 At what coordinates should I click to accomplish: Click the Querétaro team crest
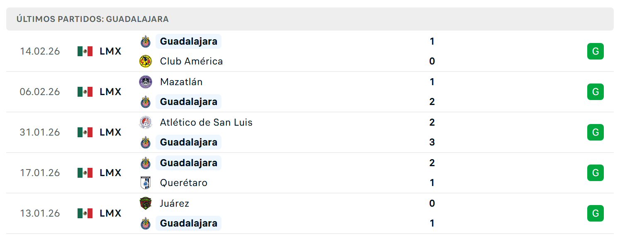(146, 183)
